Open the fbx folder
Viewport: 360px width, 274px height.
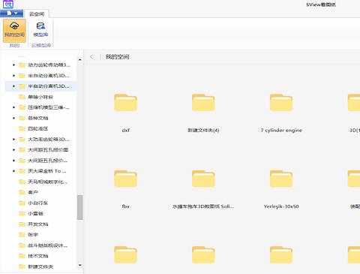point(125,179)
